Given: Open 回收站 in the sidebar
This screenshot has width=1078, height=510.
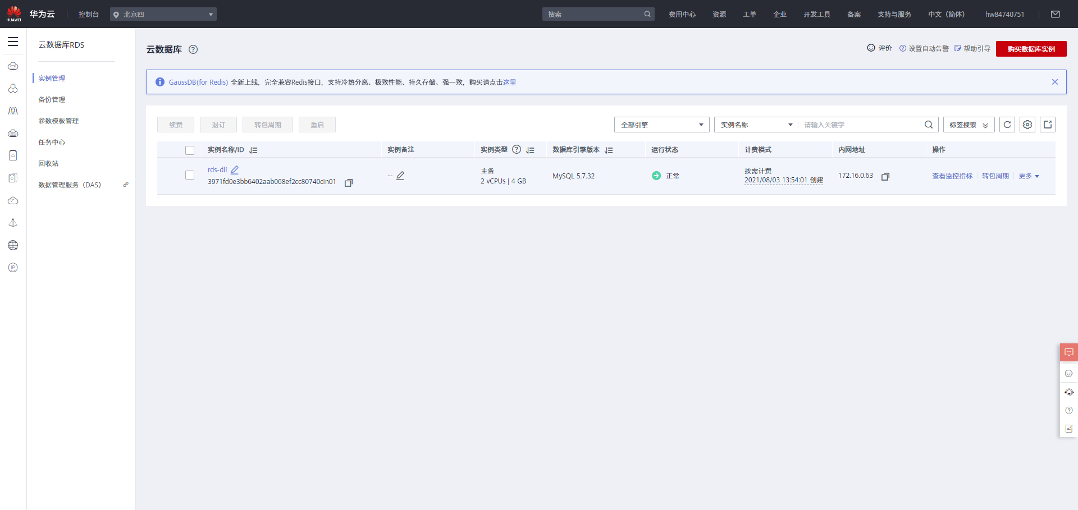Looking at the screenshot, I should click(x=48, y=164).
